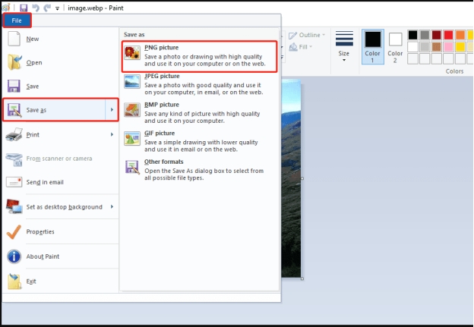This screenshot has height=327, width=474.
Task: Open the Outline dropdown in the ribbon
Action: pos(307,36)
